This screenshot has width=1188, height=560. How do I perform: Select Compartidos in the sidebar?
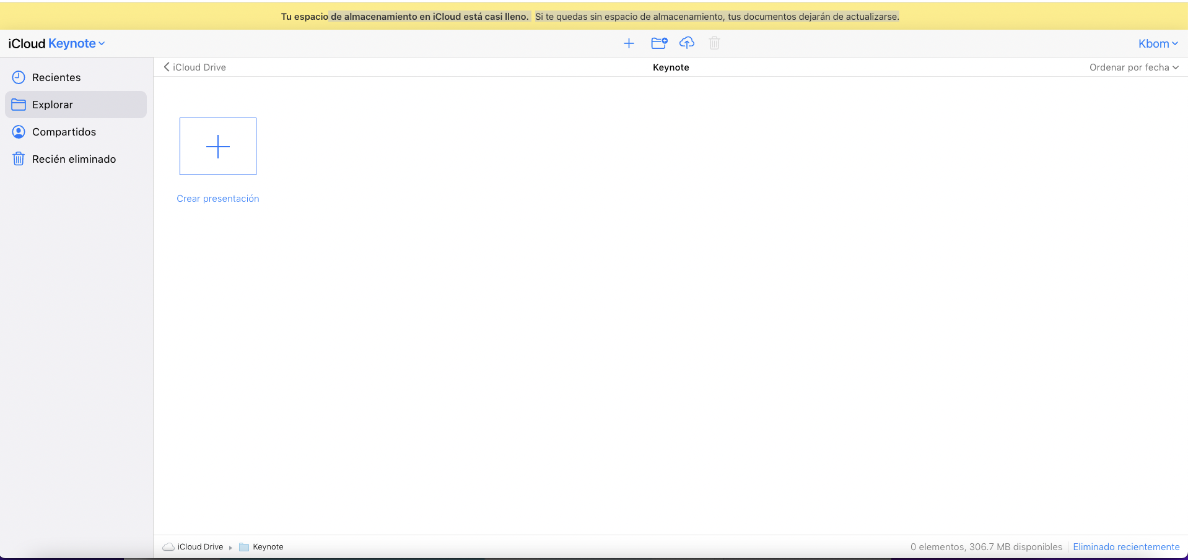[x=76, y=132]
